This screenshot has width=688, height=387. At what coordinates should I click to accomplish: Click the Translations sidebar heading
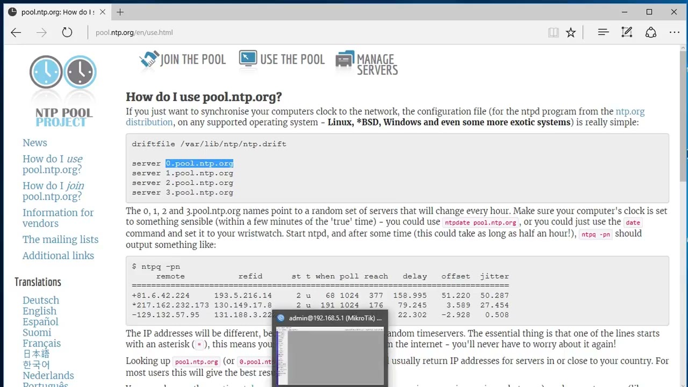pyautogui.click(x=38, y=282)
